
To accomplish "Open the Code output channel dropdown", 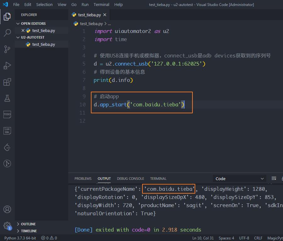I will (239, 179).
